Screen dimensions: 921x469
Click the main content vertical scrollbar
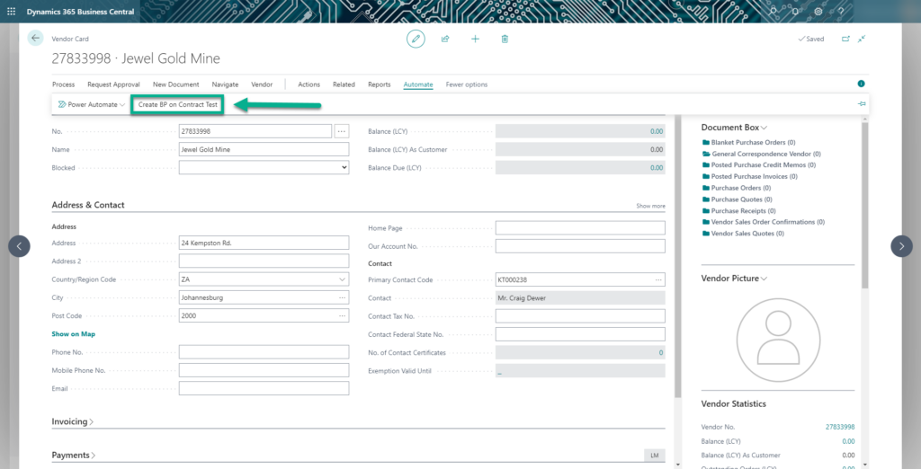677,256
